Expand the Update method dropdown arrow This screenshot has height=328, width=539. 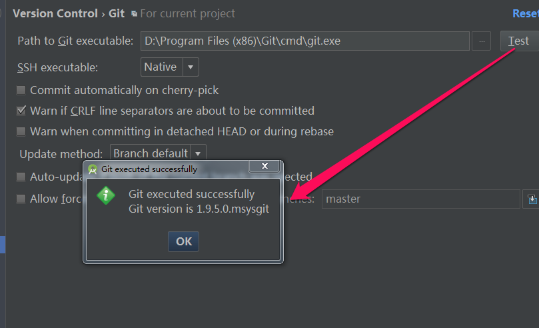pyautogui.click(x=198, y=153)
